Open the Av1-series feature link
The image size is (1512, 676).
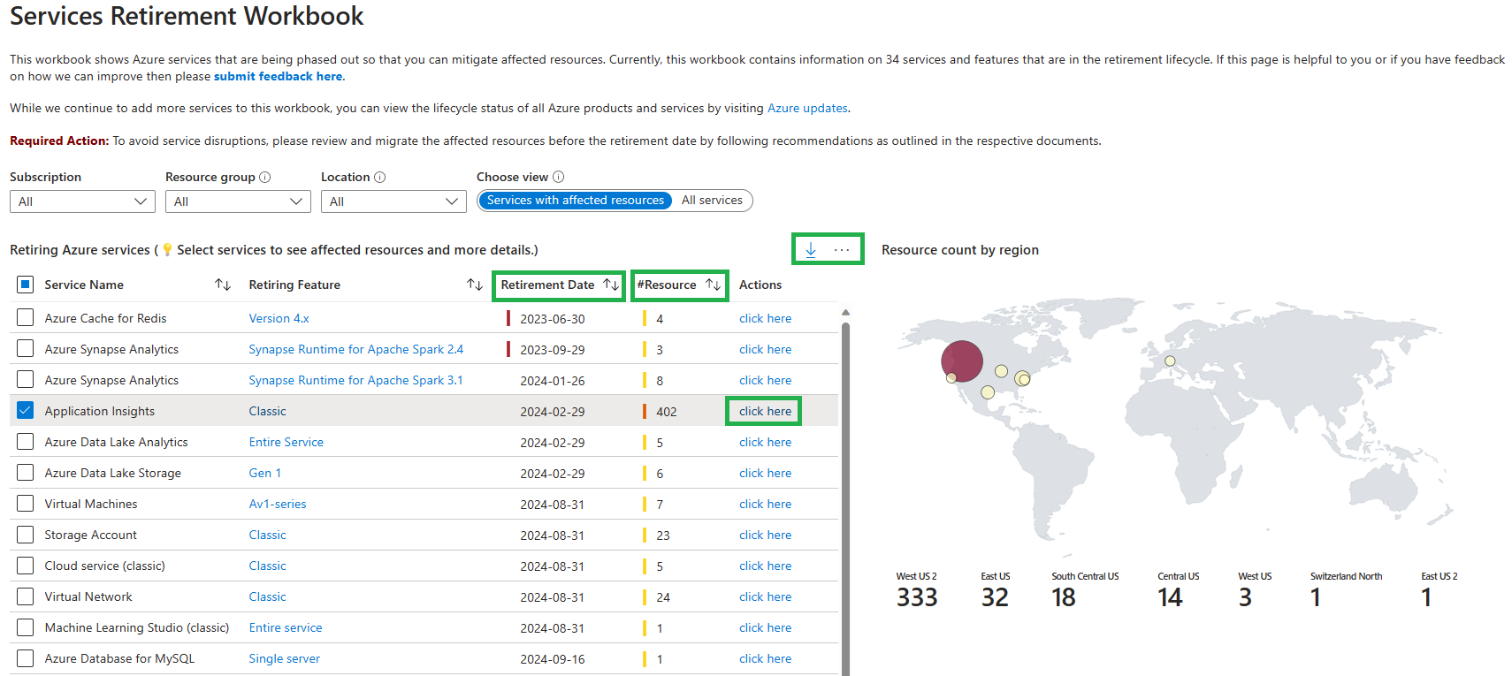pos(278,504)
